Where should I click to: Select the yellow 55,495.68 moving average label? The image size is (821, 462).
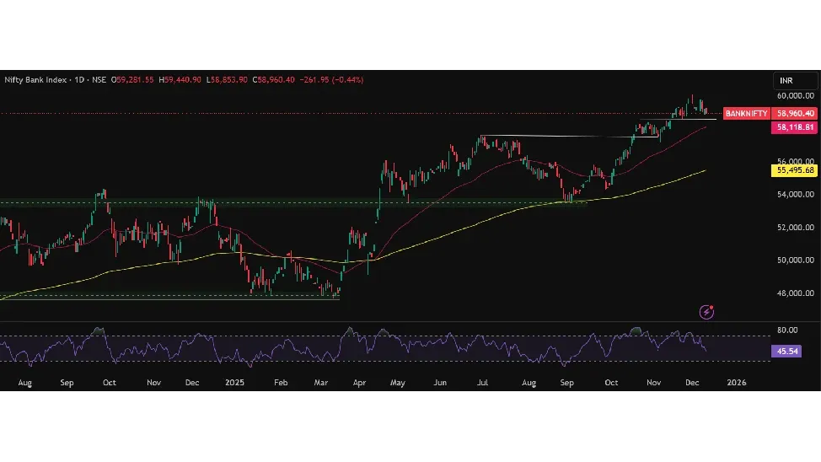coord(795,170)
